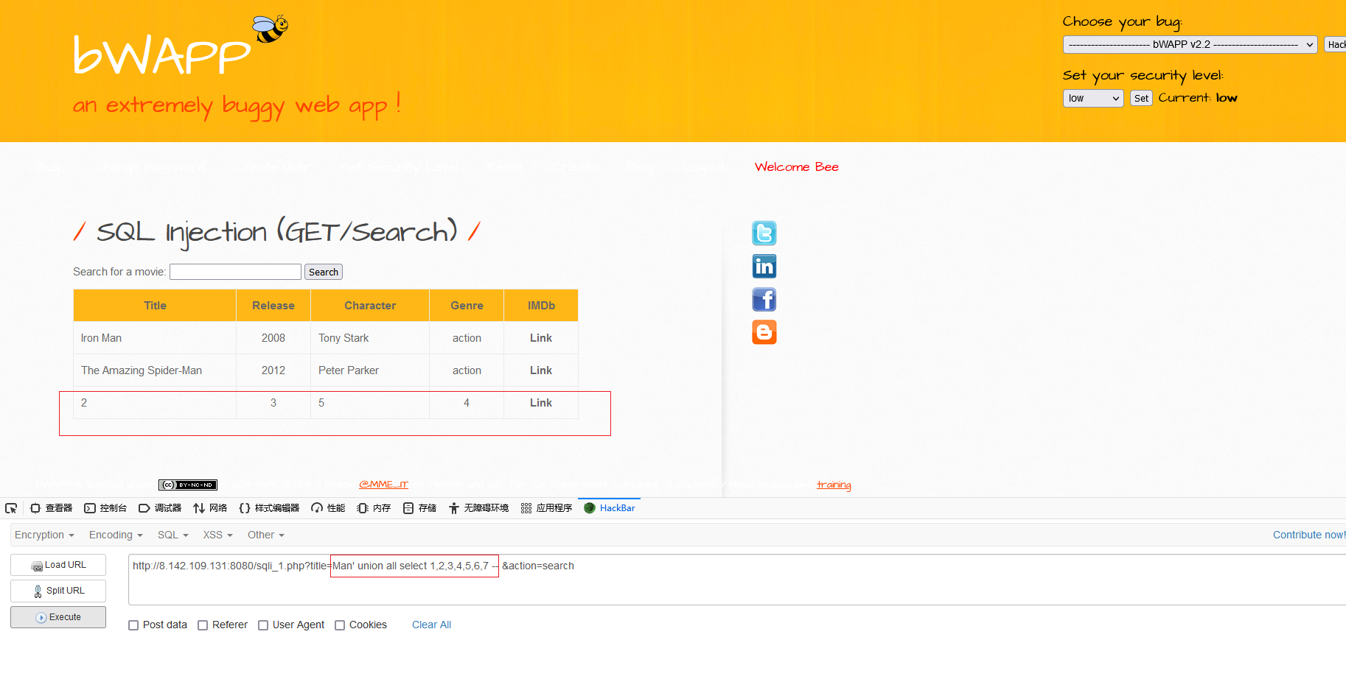Image resolution: width=1346 pixels, height=682 pixels.
Task: Click the Create User menu item
Action: click(x=272, y=167)
